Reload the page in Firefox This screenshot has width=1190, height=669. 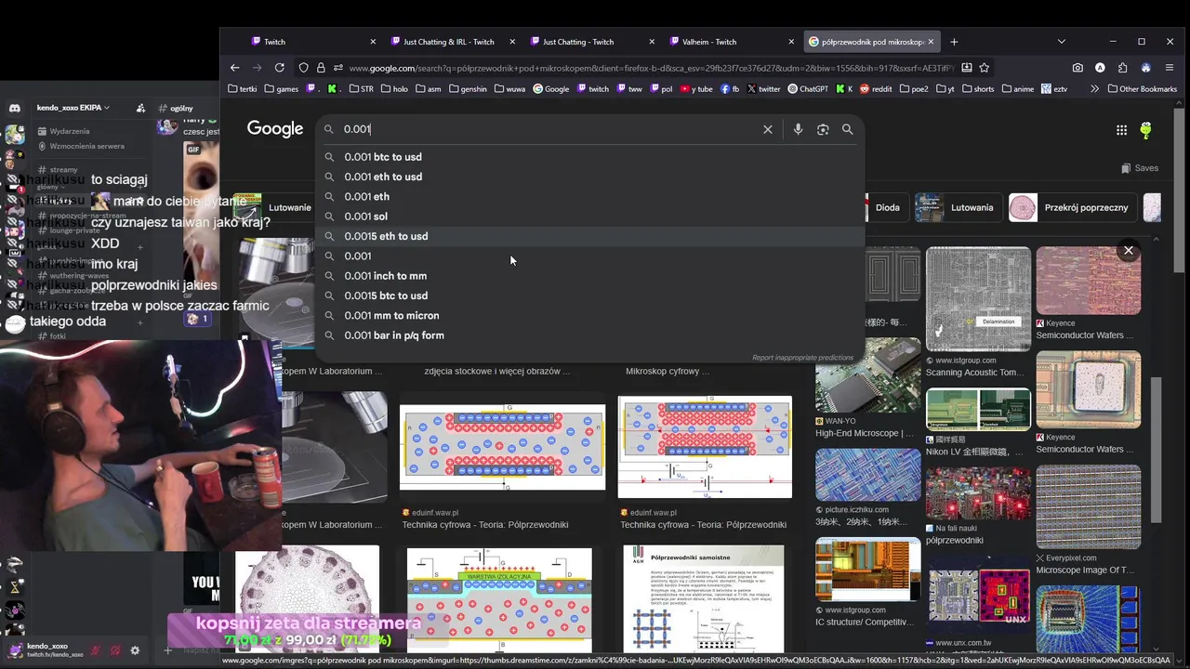279,68
